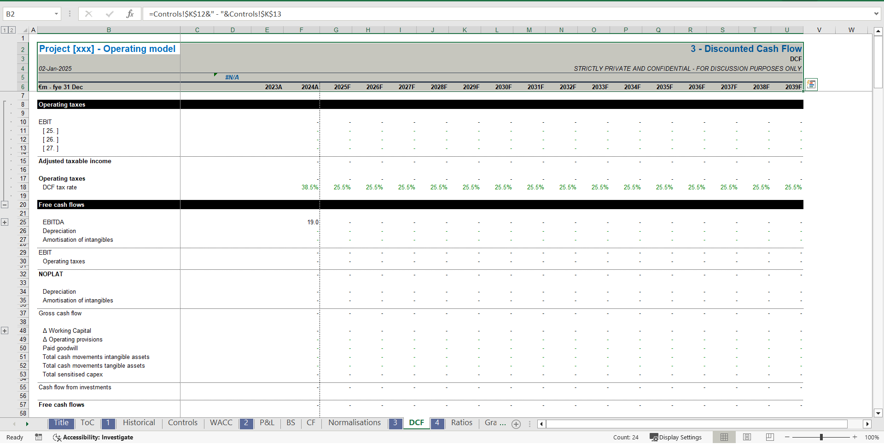Click the Operating taxes section header
Screen dimensions: 884x444
click(62, 104)
